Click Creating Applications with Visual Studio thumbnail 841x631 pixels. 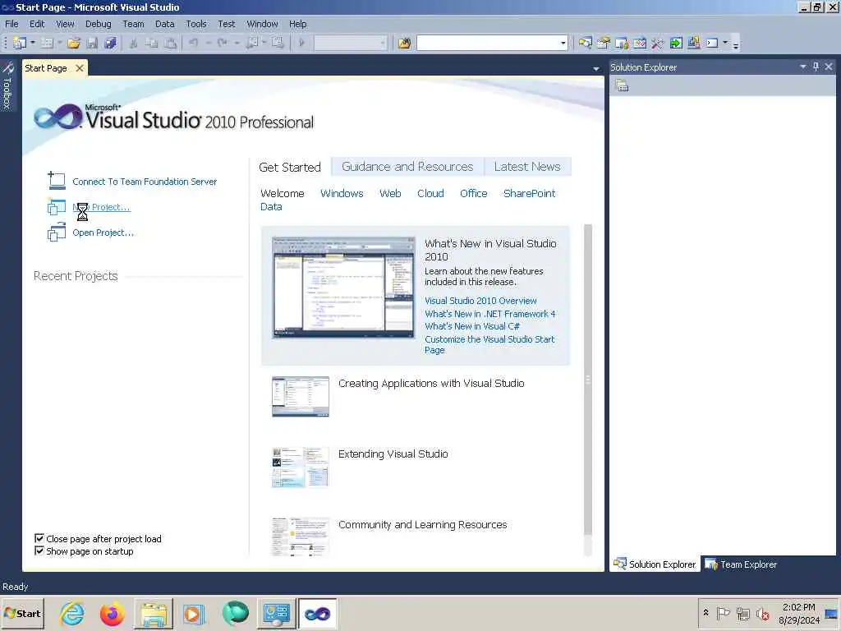(x=301, y=397)
